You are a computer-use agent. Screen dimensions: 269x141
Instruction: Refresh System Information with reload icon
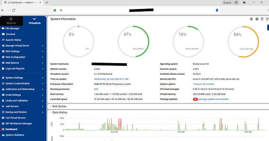267,19
